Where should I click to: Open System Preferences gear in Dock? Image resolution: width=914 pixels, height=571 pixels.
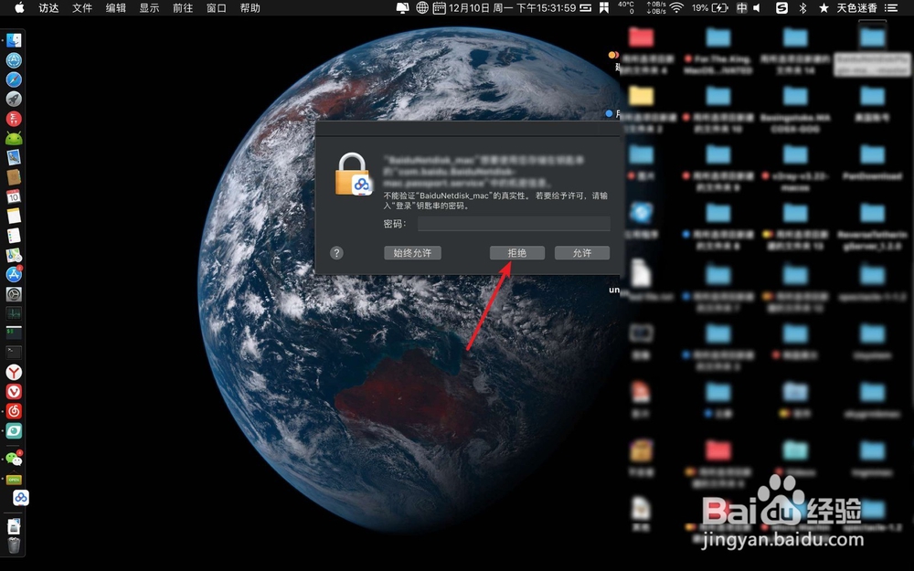pos(14,294)
